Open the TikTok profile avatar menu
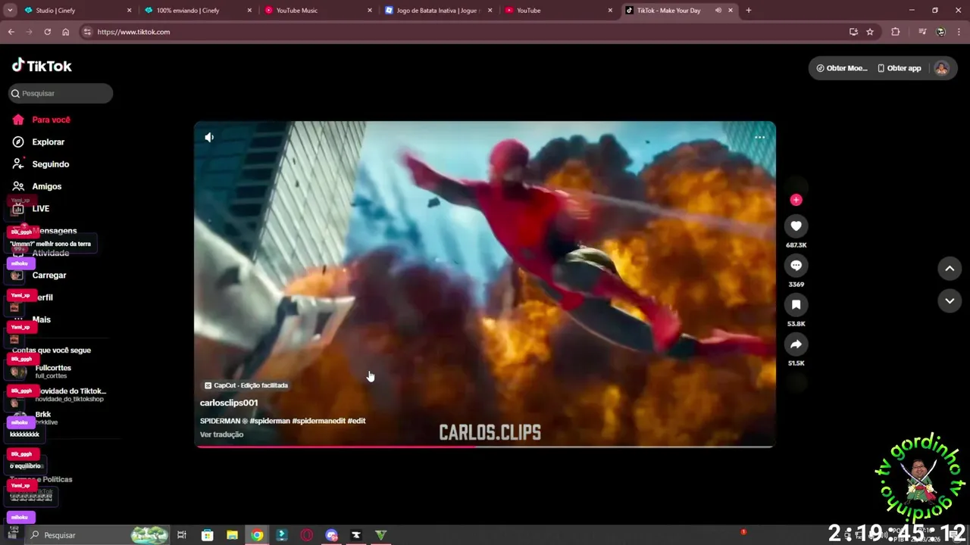Viewport: 970px width, 545px height. pos(941,68)
